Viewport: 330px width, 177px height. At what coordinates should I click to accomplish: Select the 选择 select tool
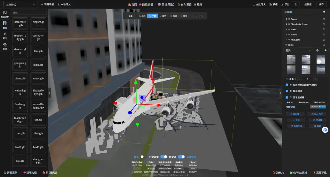tap(142, 16)
